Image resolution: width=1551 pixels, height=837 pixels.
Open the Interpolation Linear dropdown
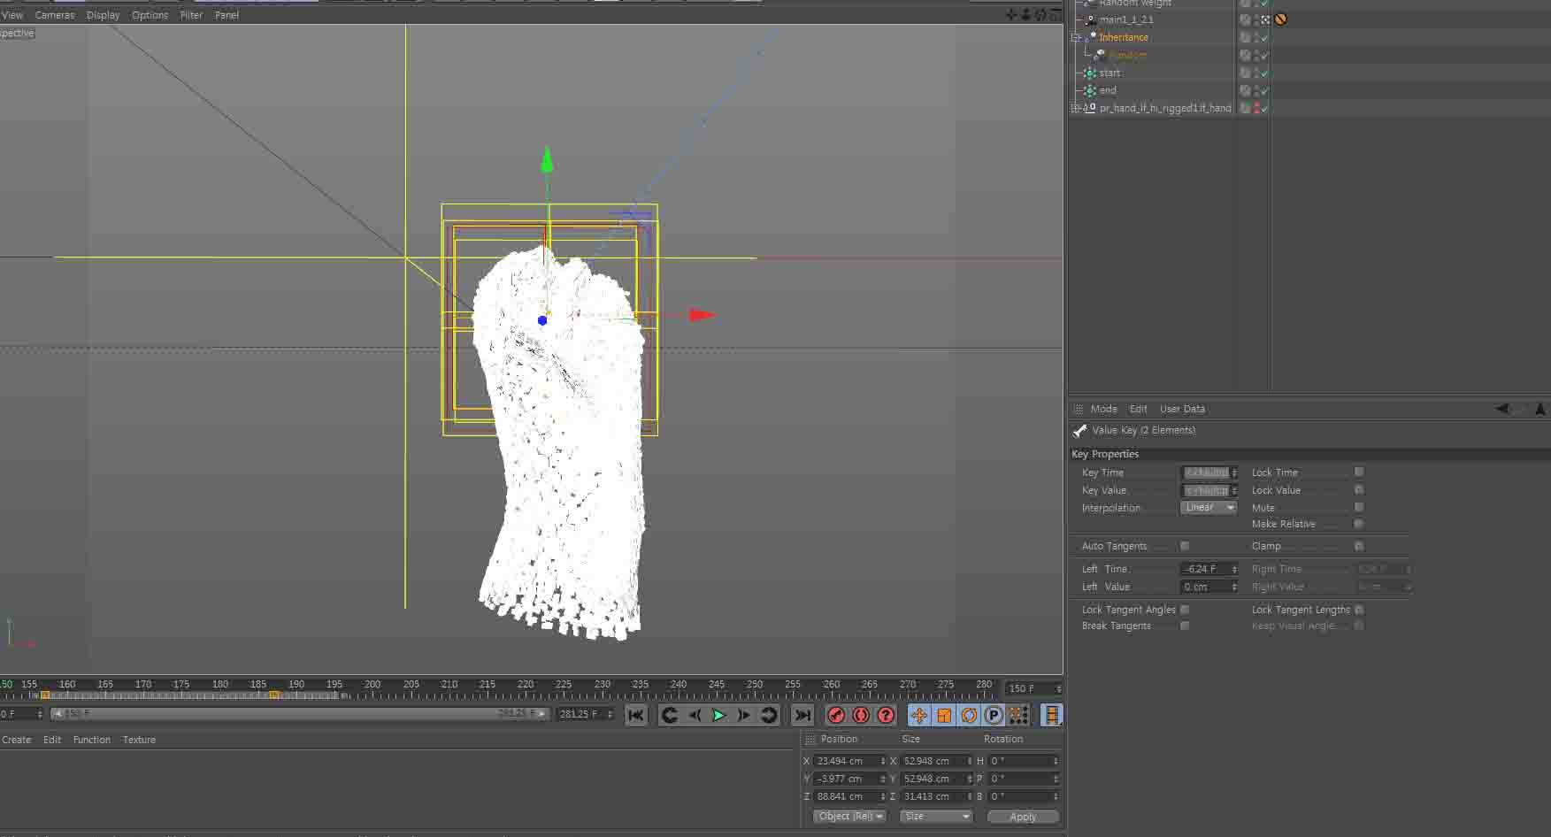[1209, 508]
